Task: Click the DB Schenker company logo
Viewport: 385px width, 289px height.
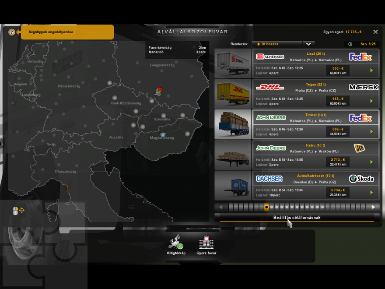Action: click(270, 57)
